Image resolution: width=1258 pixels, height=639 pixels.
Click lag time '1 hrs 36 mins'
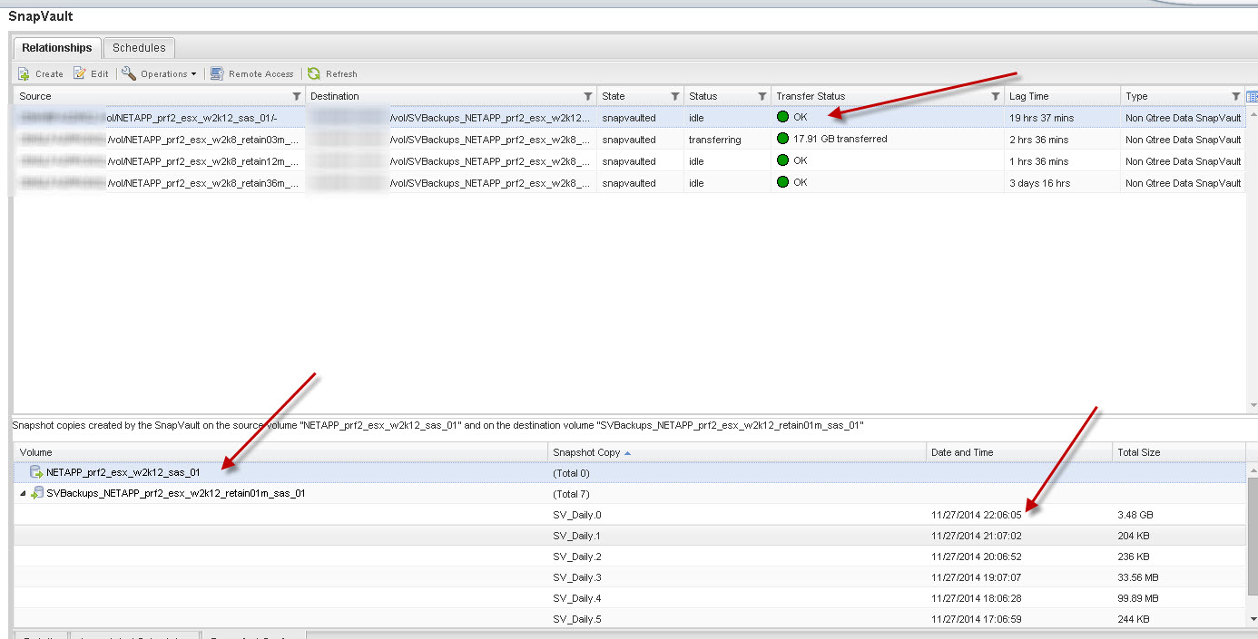pos(1038,161)
